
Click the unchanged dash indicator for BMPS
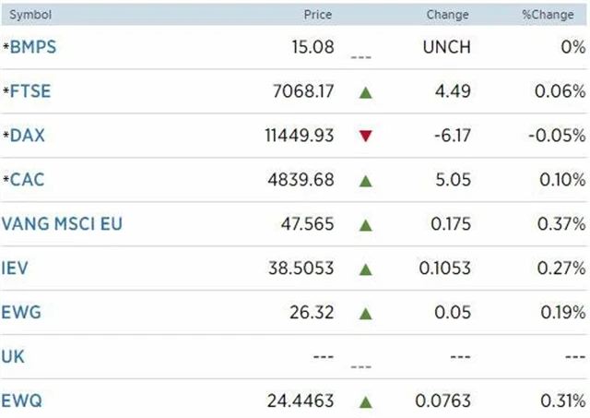pos(360,54)
